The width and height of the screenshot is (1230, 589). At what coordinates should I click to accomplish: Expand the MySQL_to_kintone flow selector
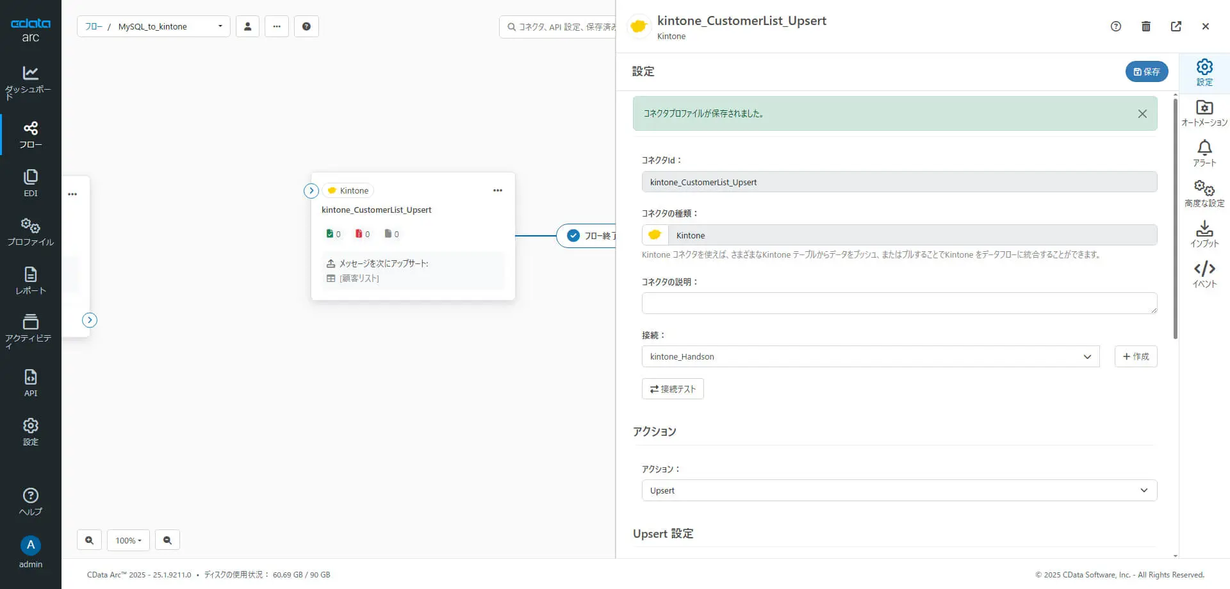pos(220,26)
